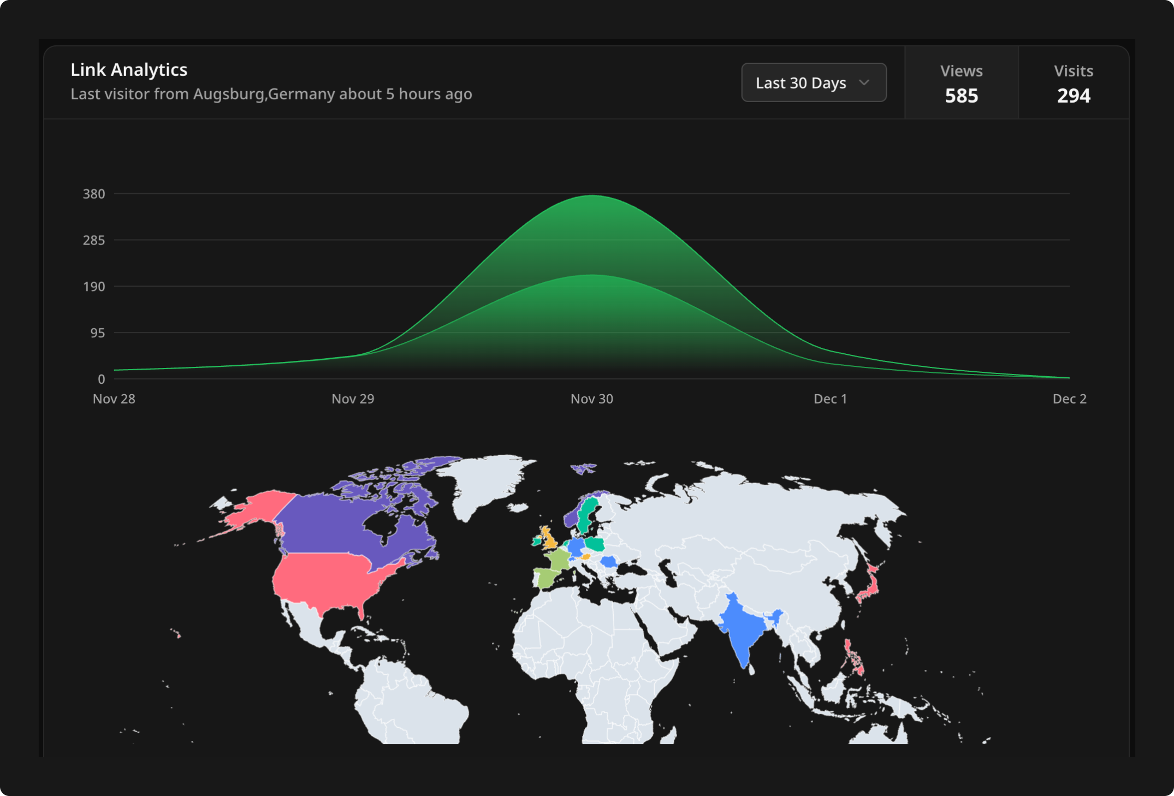Select the Visits stat tab
The height and width of the screenshot is (796, 1174).
pyautogui.click(x=1073, y=83)
